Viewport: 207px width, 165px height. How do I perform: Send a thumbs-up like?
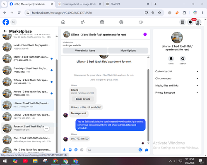147,150
